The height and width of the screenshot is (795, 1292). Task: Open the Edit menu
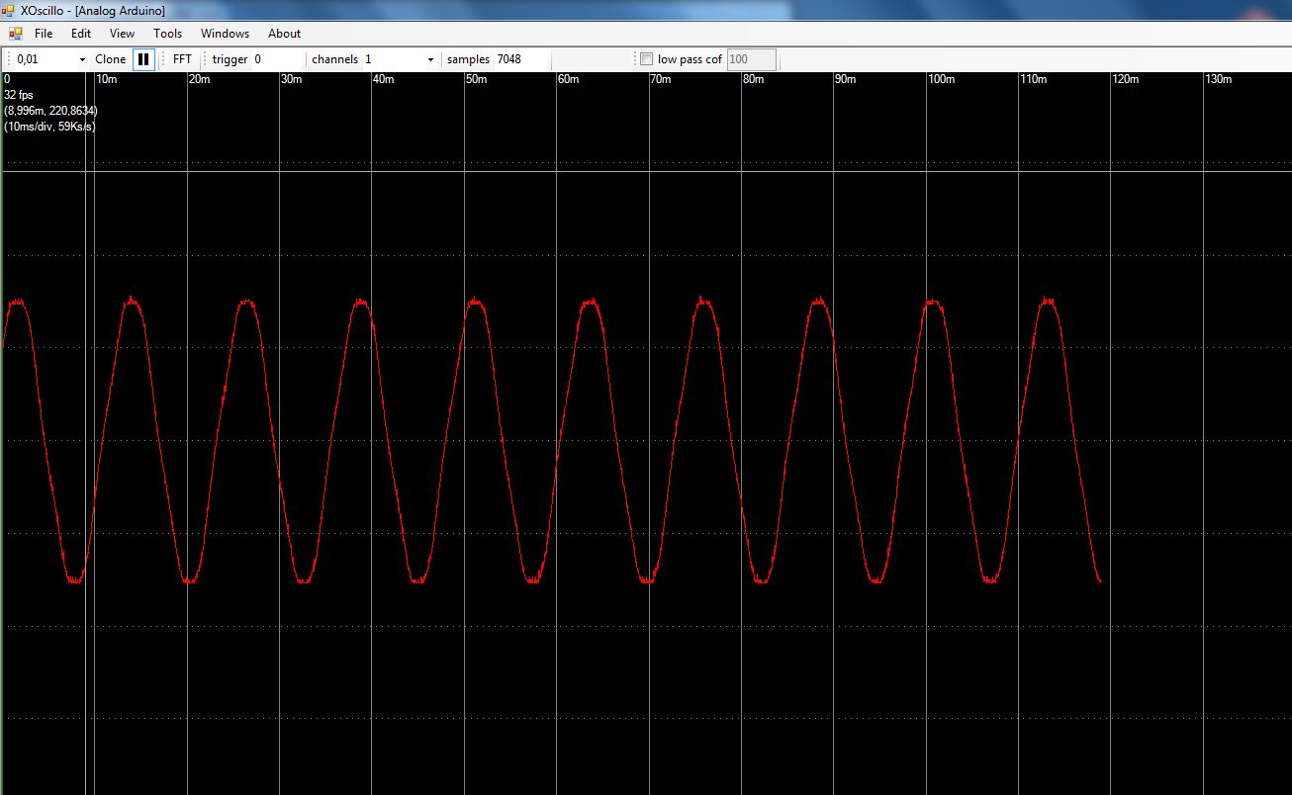[x=81, y=34]
